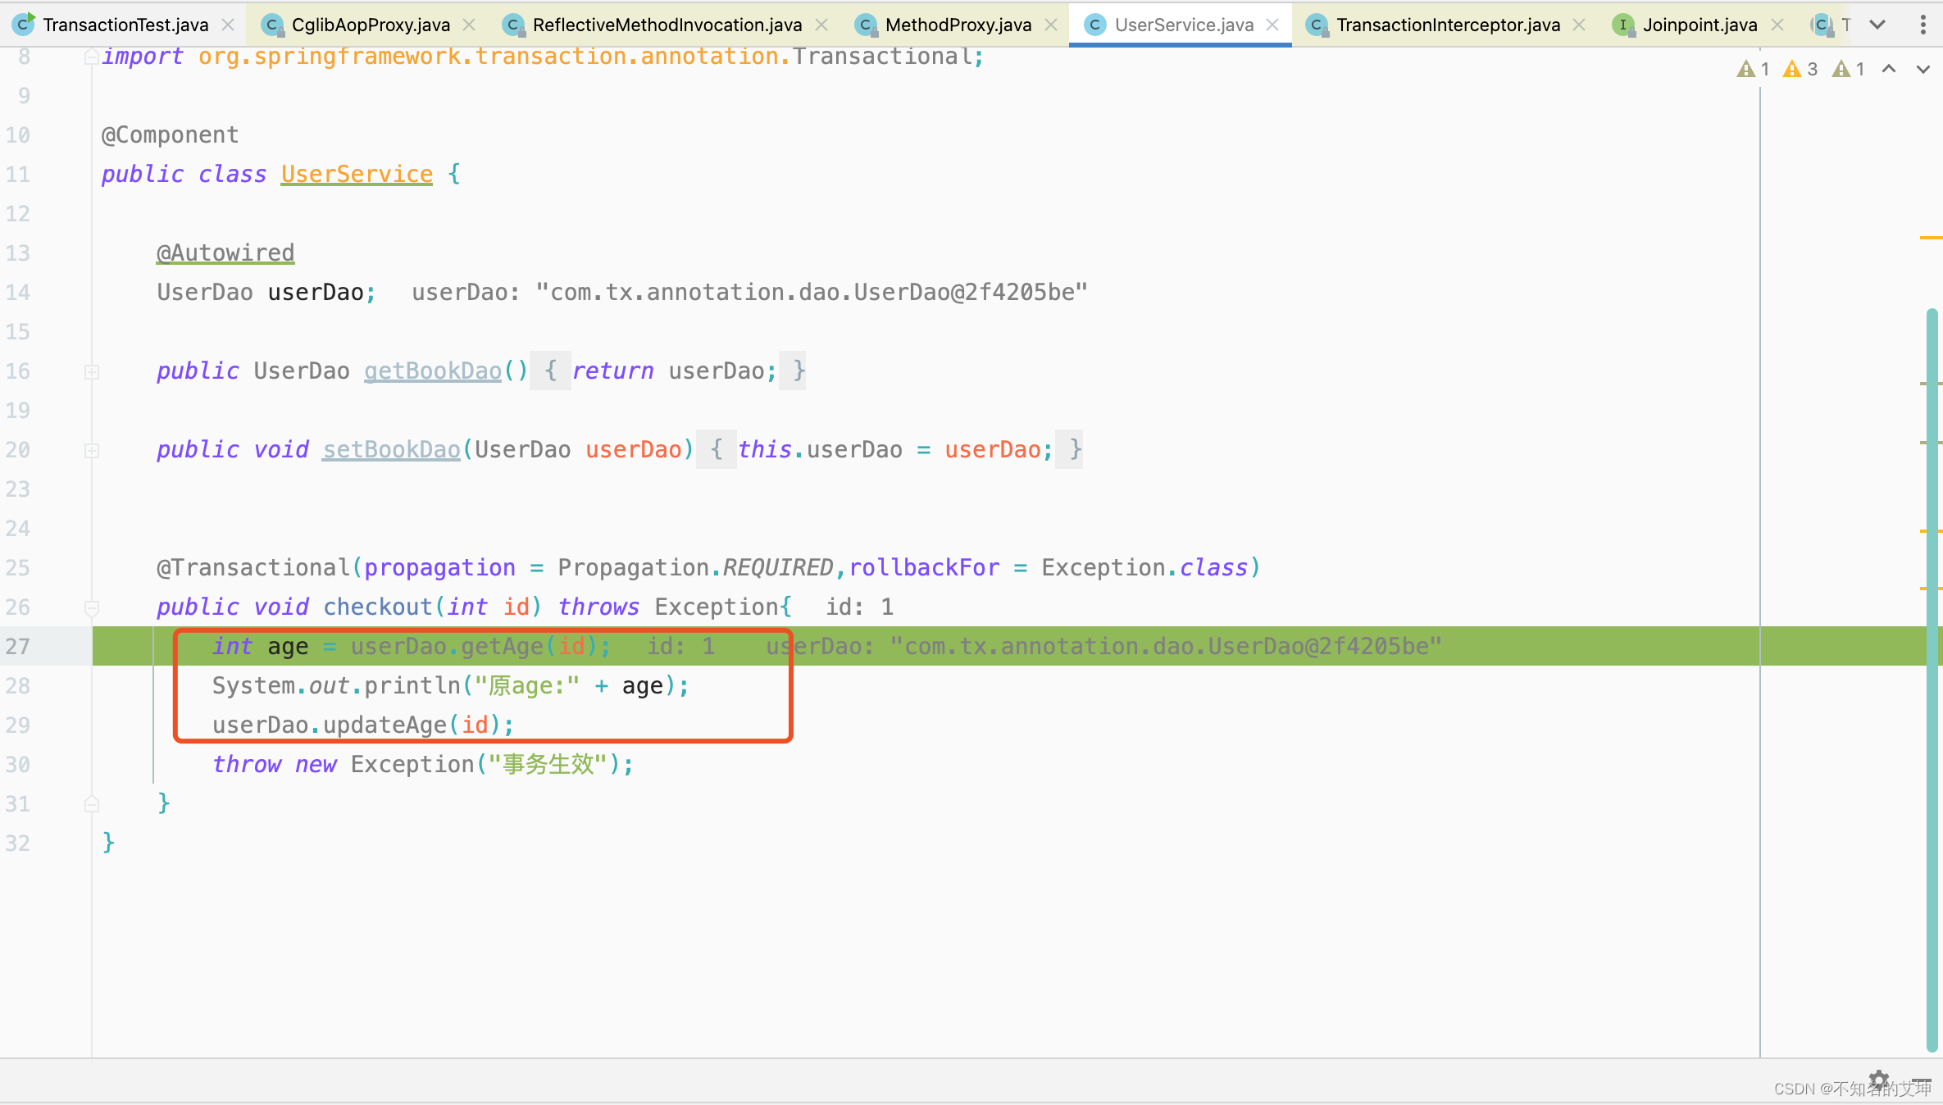The height and width of the screenshot is (1105, 1943).
Task: Close the UserService.java tab
Action: (x=1272, y=25)
